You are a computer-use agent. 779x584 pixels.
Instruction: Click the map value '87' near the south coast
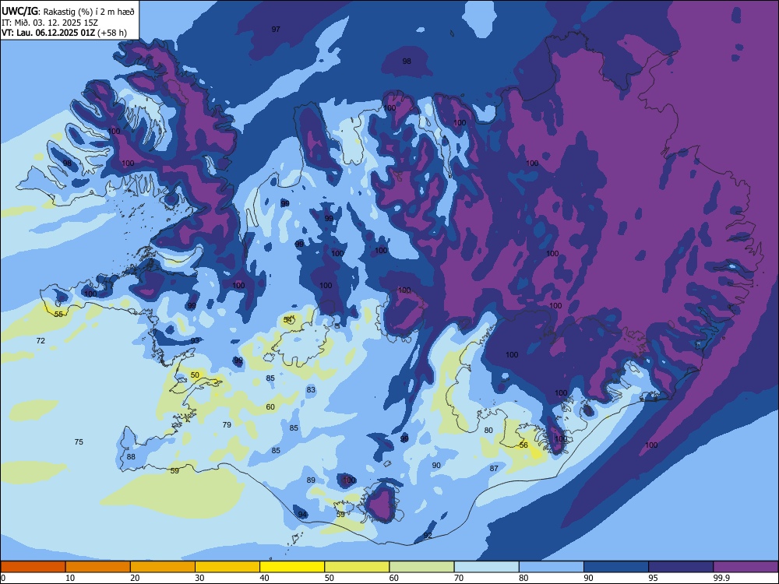click(494, 468)
